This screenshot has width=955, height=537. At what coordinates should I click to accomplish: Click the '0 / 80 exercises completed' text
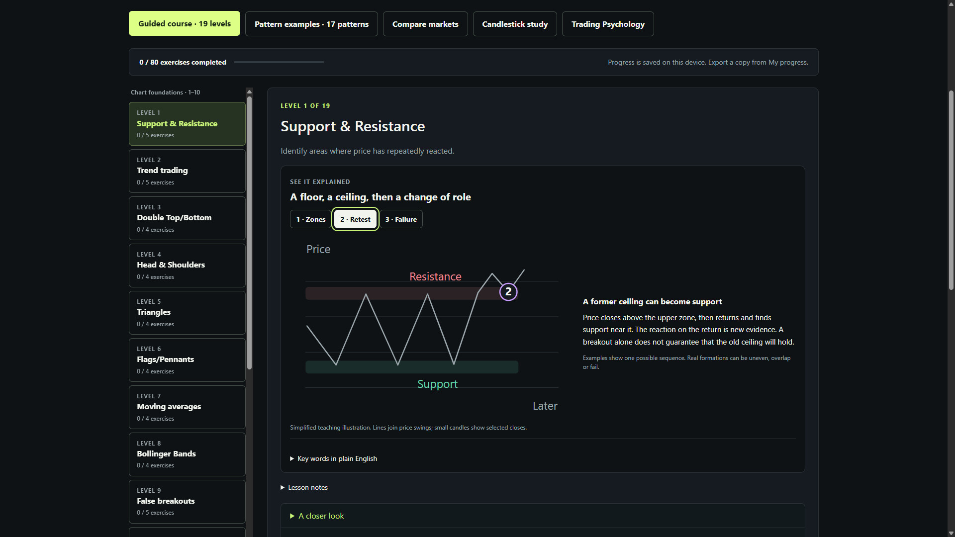click(183, 62)
